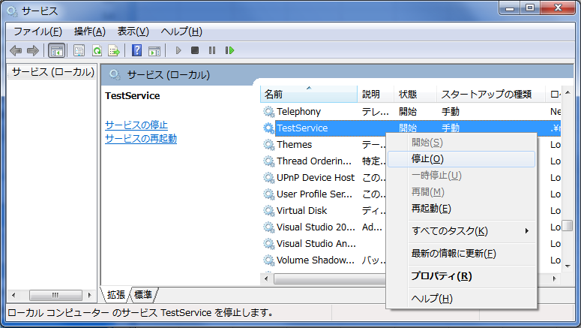Viewport: 581px width, 328px height.
Task: Click the Telephony service gear icon
Action: point(268,111)
